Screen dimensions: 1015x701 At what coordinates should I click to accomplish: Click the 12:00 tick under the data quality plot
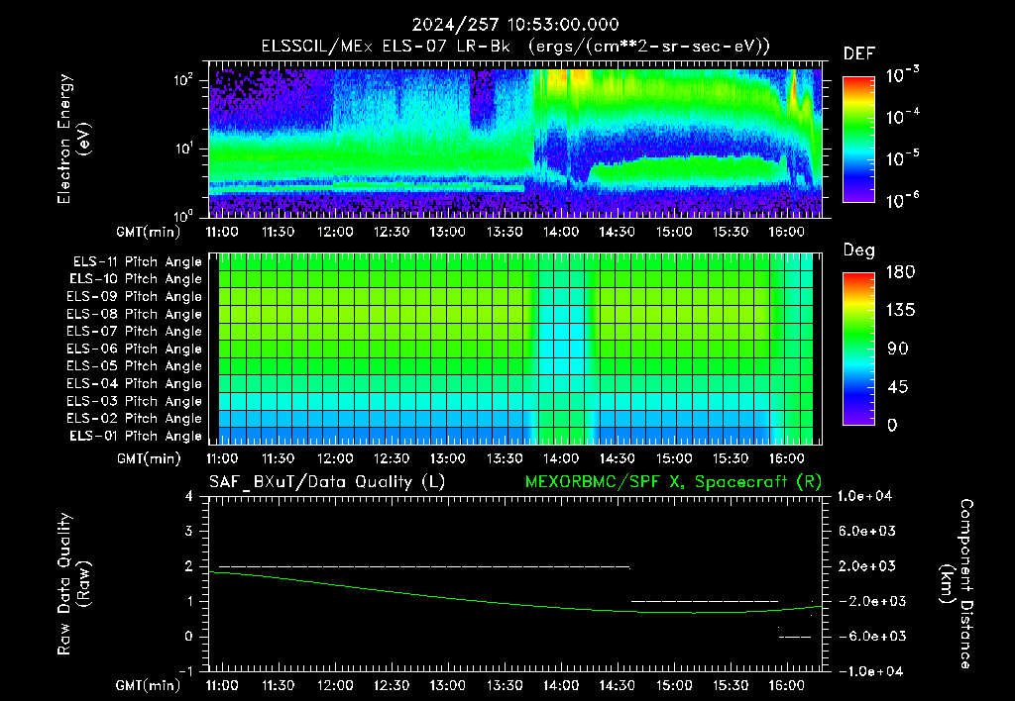(x=335, y=685)
